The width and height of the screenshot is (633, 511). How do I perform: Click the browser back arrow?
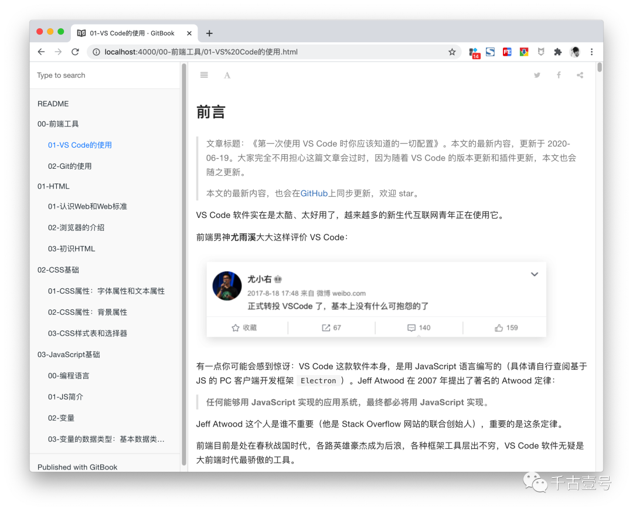(x=41, y=52)
